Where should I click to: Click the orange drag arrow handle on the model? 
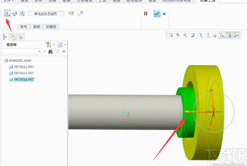click(x=187, y=112)
